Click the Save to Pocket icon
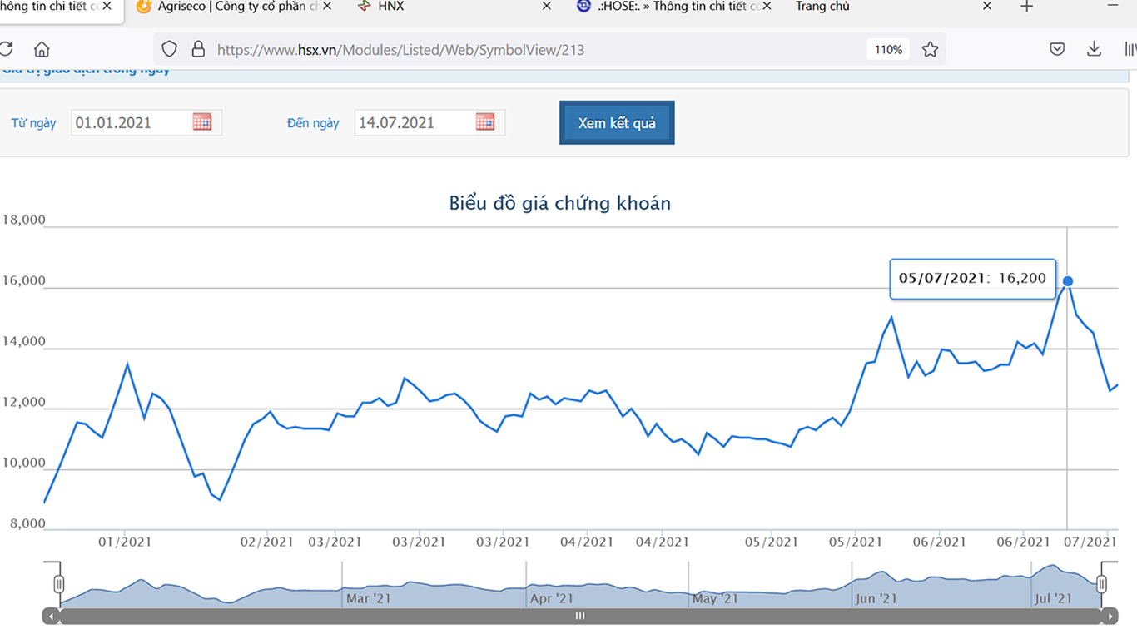 (1057, 49)
